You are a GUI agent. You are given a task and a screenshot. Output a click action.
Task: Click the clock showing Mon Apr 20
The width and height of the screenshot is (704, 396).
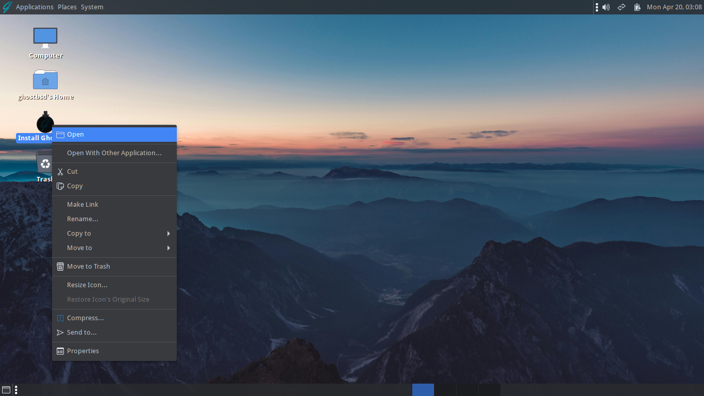coord(674,7)
